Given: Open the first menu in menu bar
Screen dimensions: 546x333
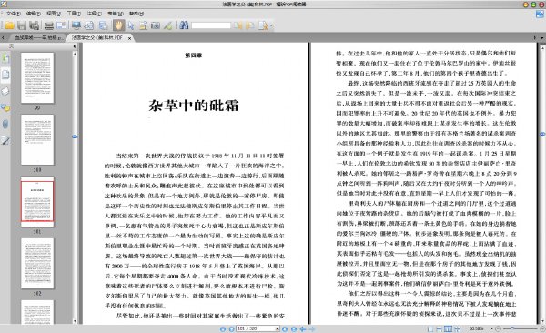Looking at the screenshot, I should (x=13, y=14).
